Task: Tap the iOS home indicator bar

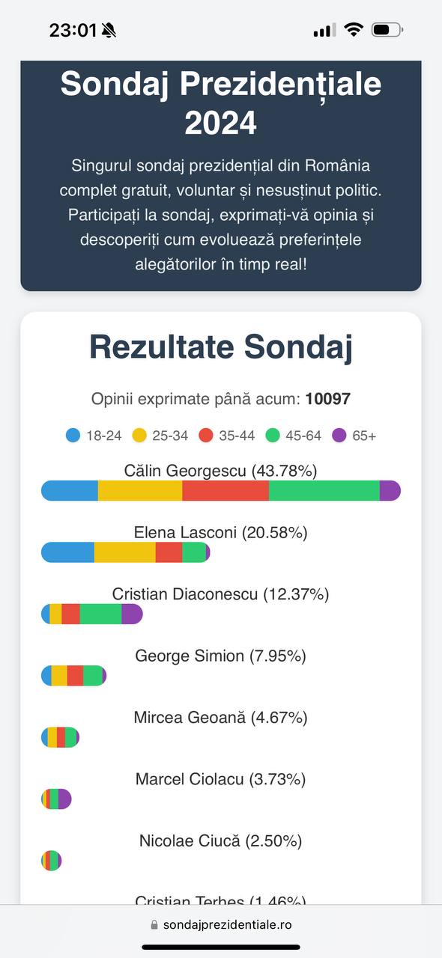Action: [221, 947]
